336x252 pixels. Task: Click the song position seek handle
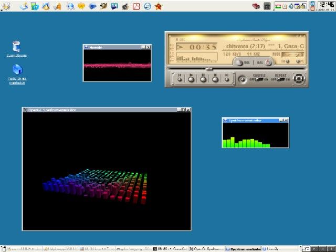(209, 69)
